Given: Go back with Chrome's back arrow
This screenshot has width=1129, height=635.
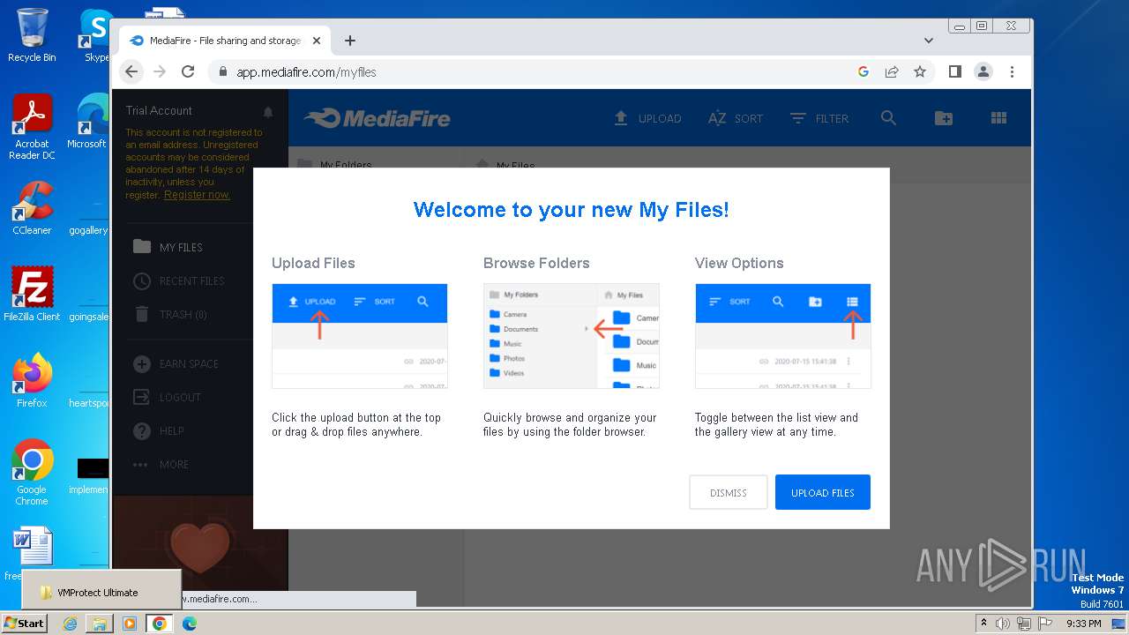Looking at the screenshot, I should click(131, 71).
